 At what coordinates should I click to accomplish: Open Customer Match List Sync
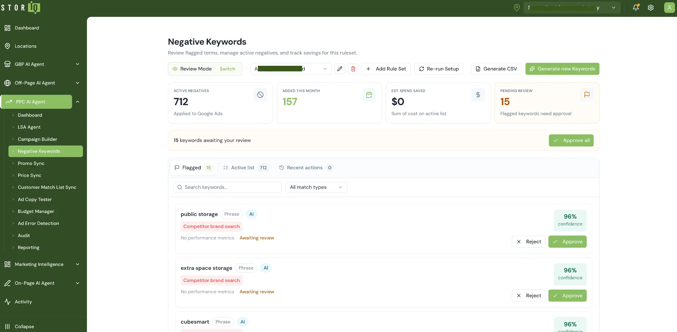coord(47,187)
